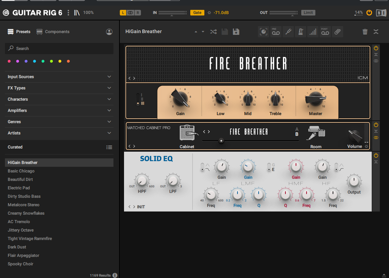The width and height of the screenshot is (389, 278).
Task: Switch to the Components tab
Action: [53, 32]
